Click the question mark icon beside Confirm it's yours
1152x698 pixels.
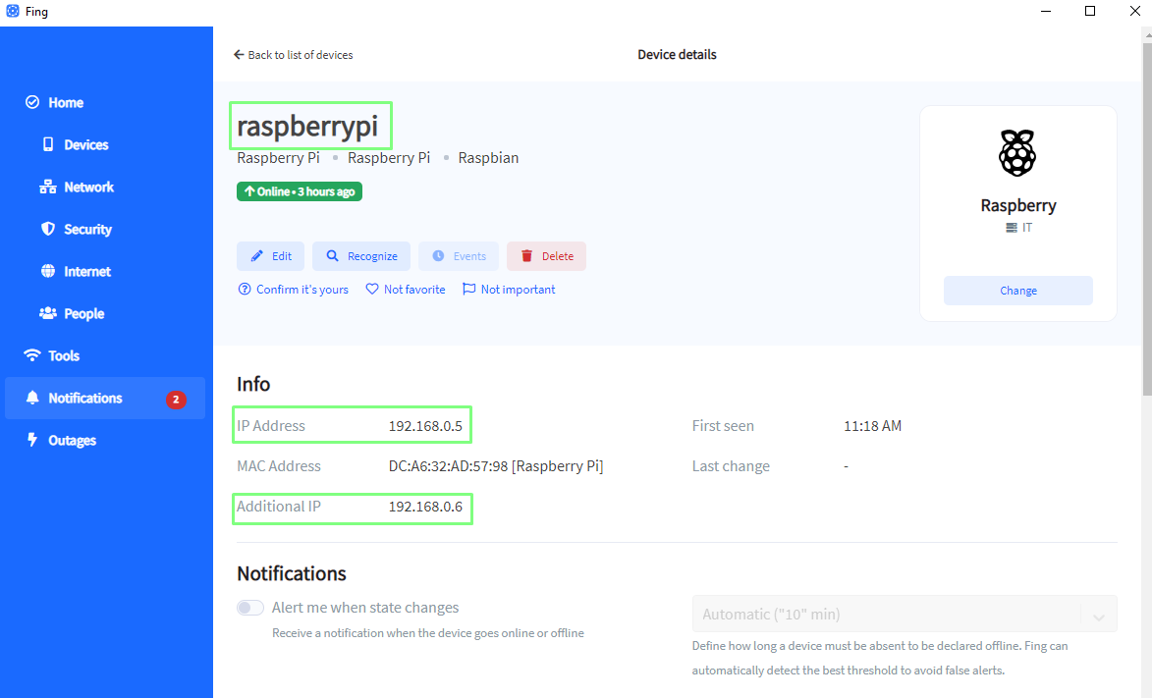[x=245, y=289]
